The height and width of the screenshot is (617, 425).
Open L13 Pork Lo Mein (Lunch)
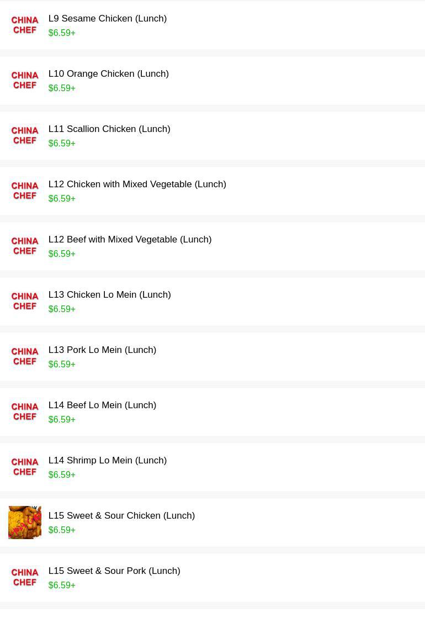pos(102,350)
